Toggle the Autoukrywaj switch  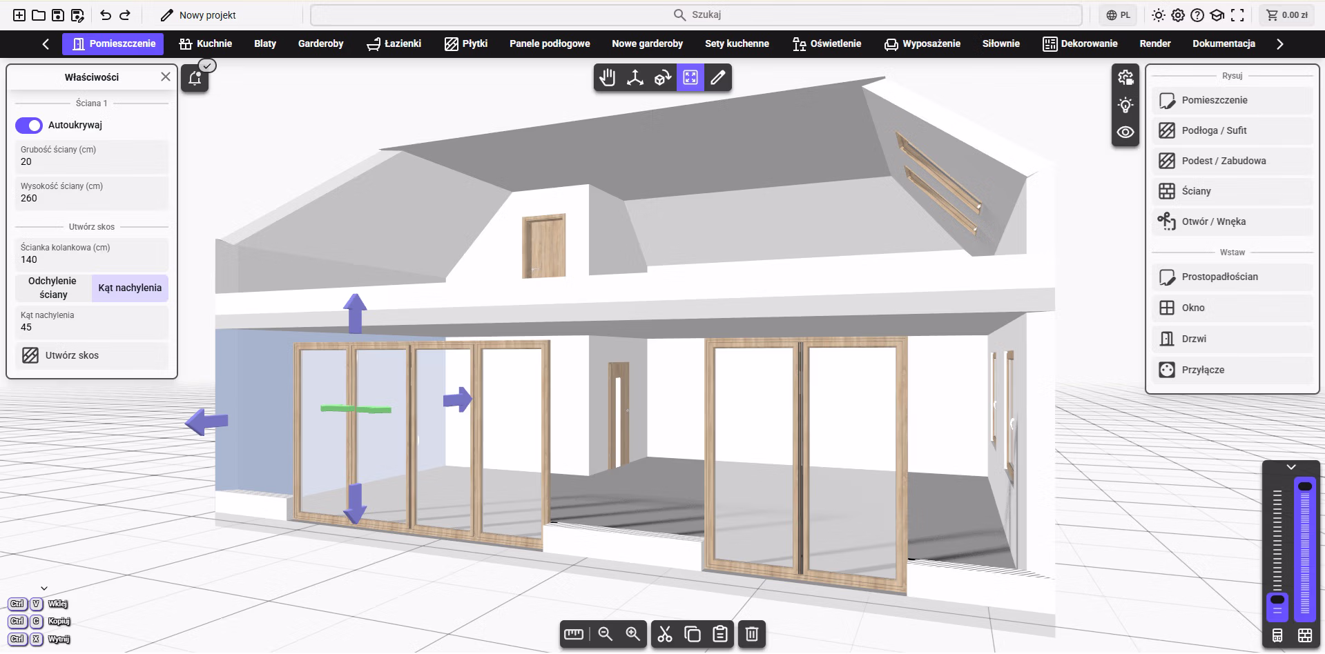[29, 126]
